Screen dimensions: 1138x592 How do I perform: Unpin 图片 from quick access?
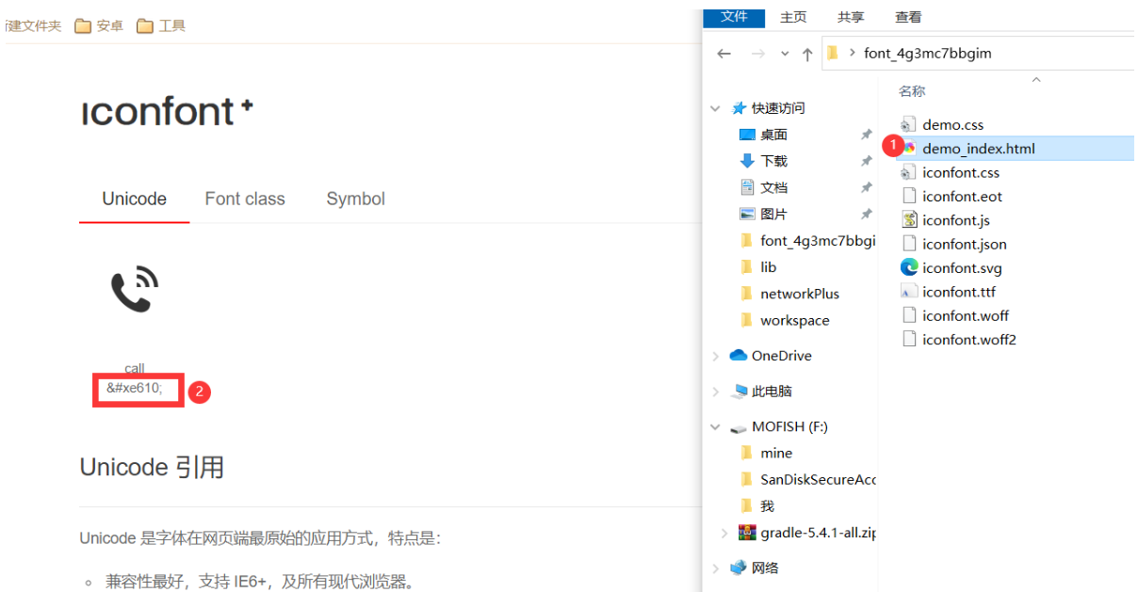(866, 214)
